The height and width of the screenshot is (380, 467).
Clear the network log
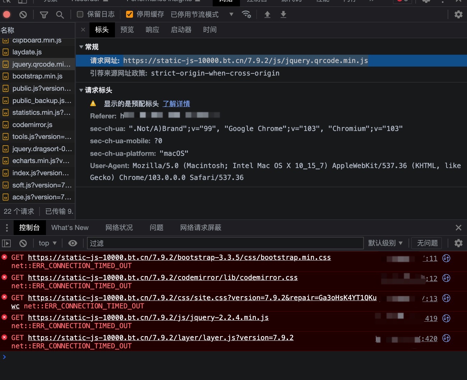[x=23, y=14]
